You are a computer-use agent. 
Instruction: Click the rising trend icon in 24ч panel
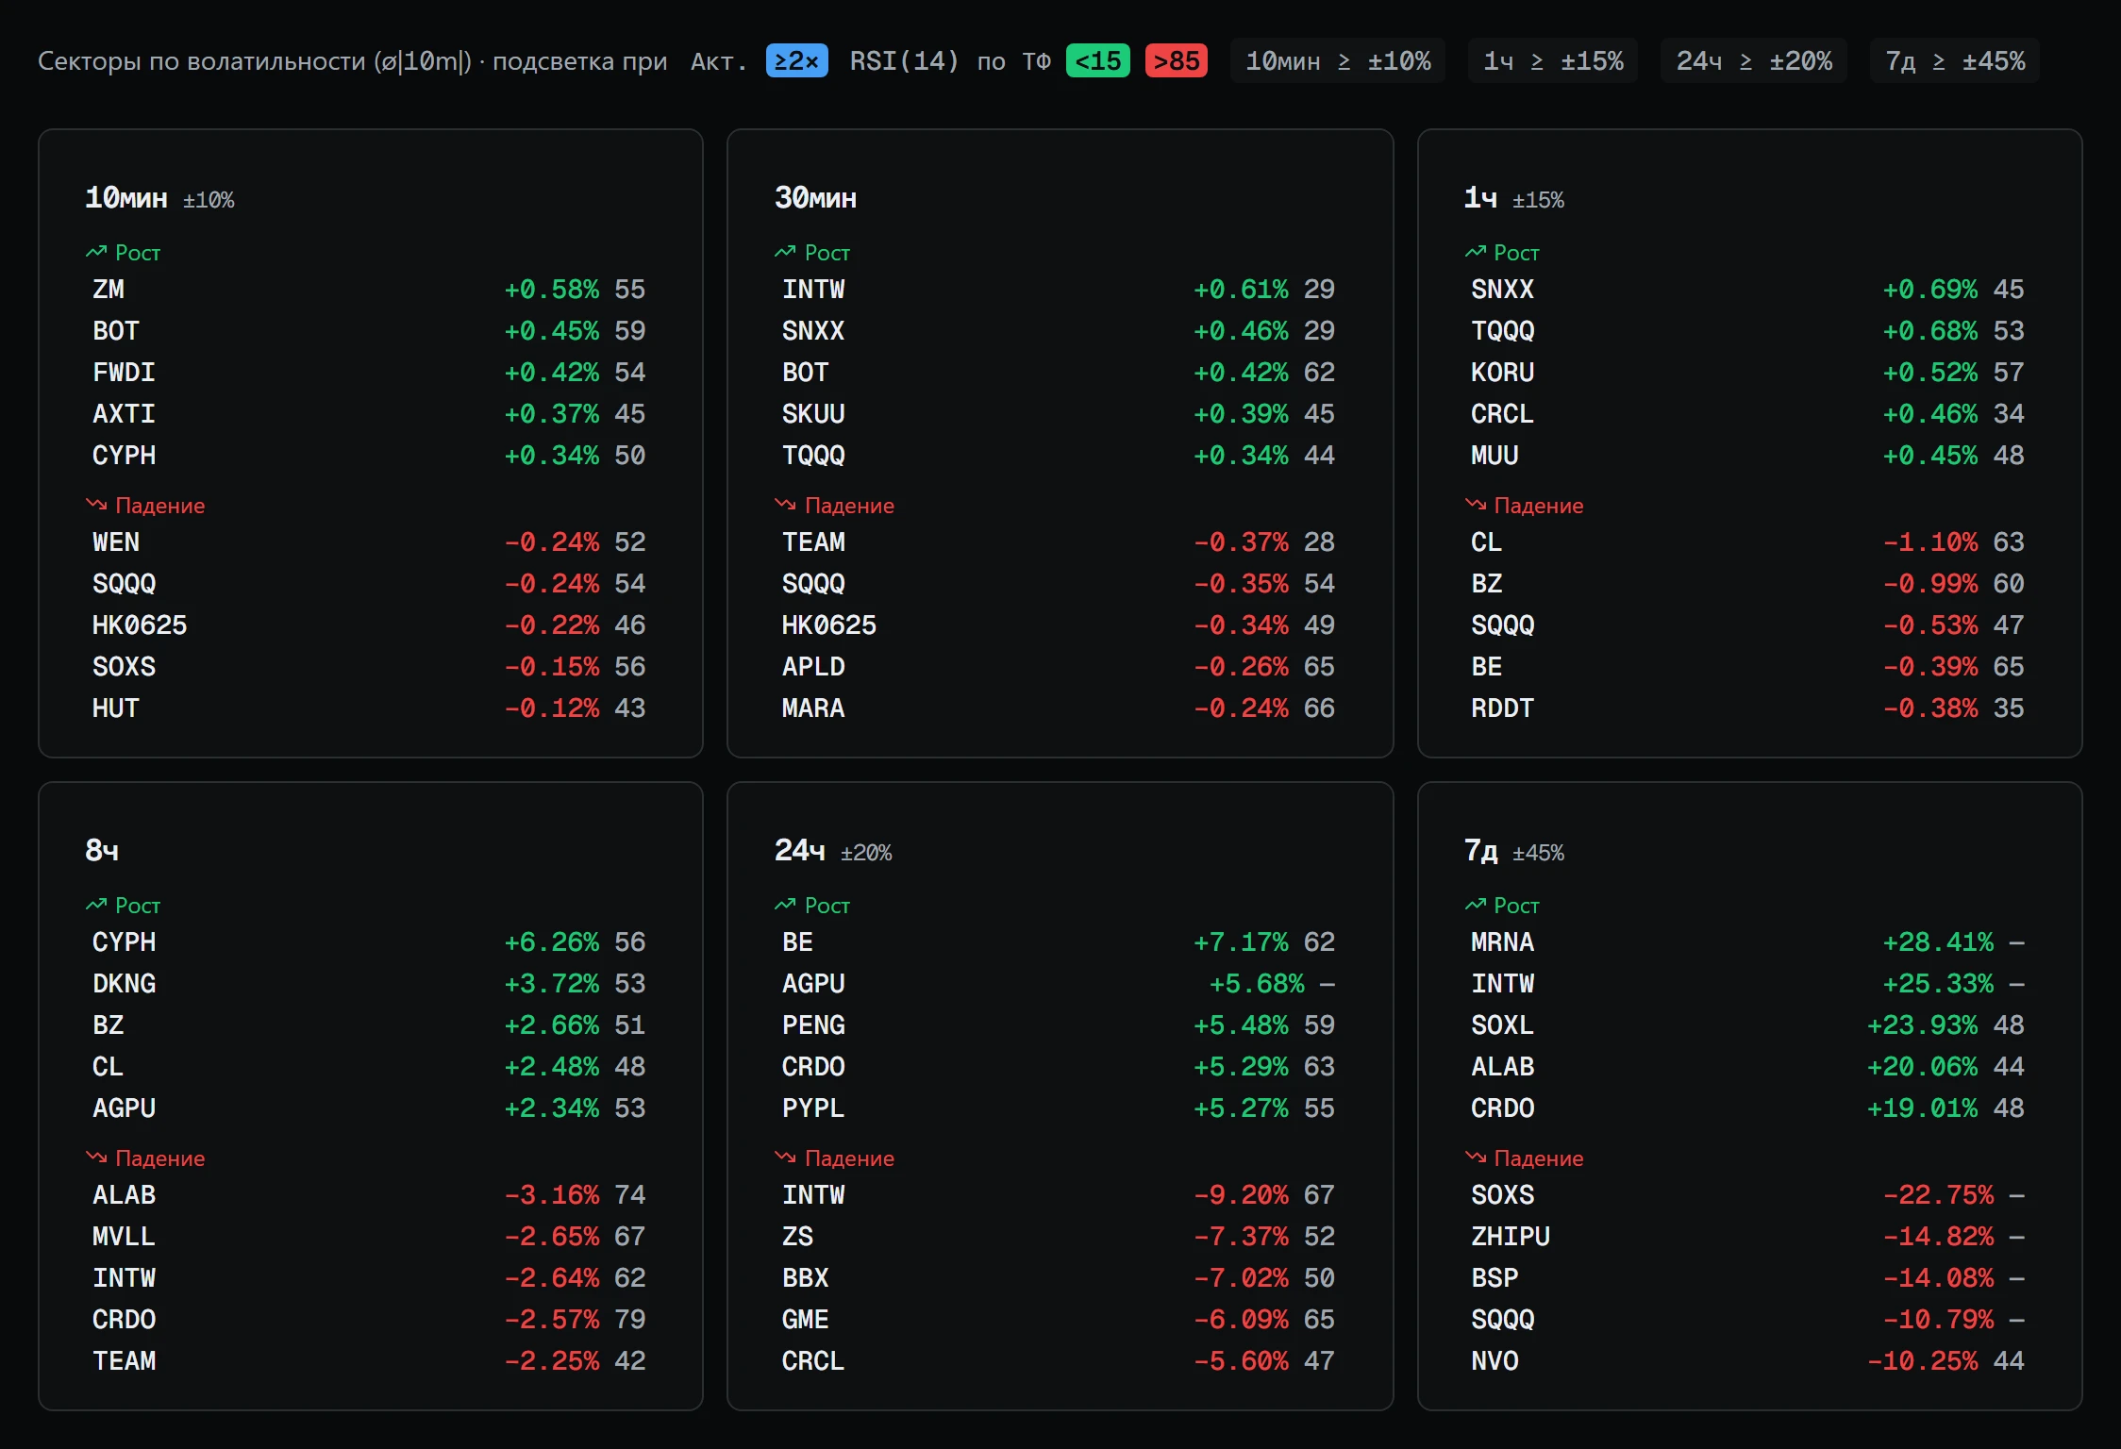785,905
